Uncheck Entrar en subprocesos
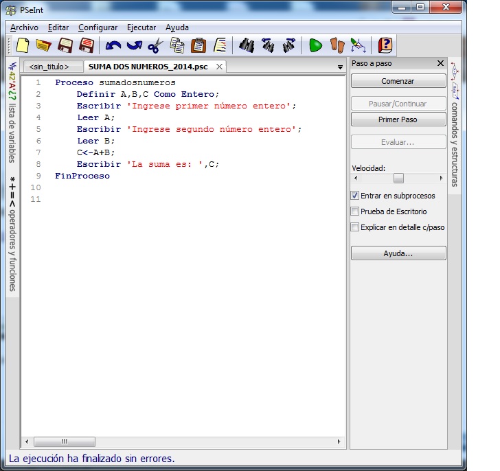500x471 pixels. point(355,196)
